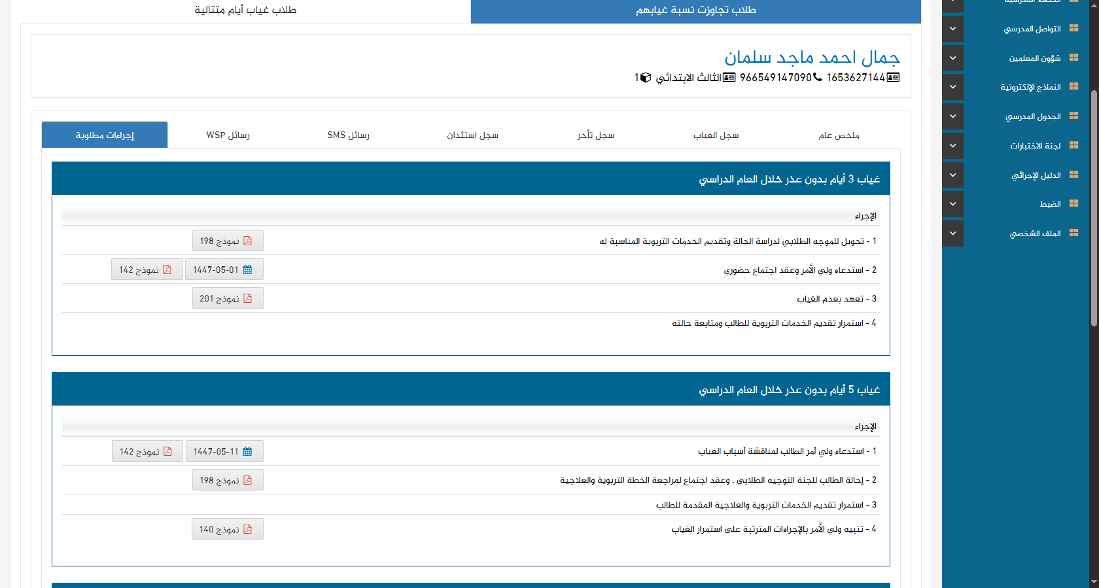The image size is (1099, 588).
Task: Click the PDF icon for form 198 in the 3-day absence section
Action: click(x=248, y=241)
